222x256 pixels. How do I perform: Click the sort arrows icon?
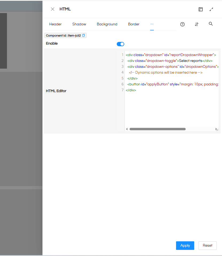pyautogui.click(x=197, y=24)
